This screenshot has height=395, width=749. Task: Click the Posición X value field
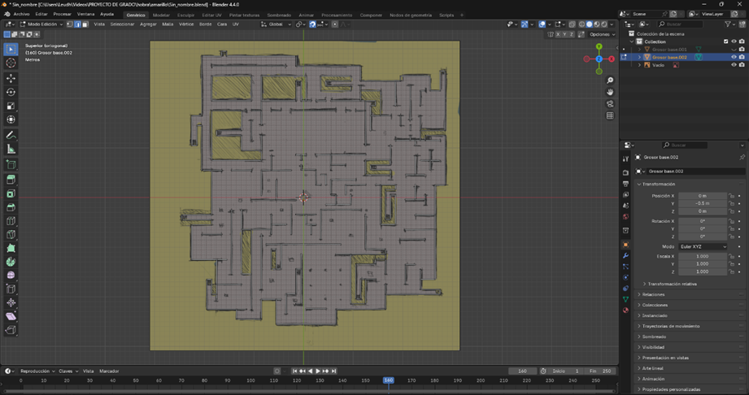[x=703, y=196]
